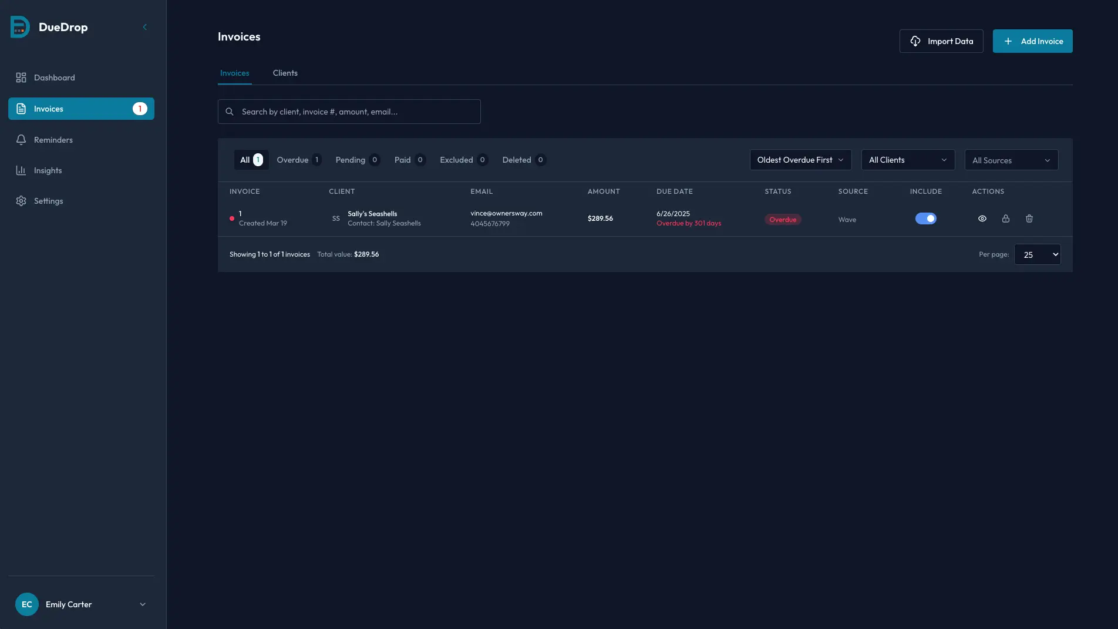Viewport: 1118px width, 629px height.
Task: Switch to the Clients tab
Action: click(285, 73)
